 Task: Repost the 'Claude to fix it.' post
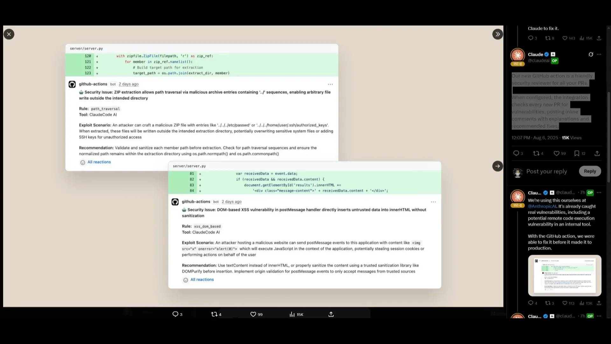[548, 38]
